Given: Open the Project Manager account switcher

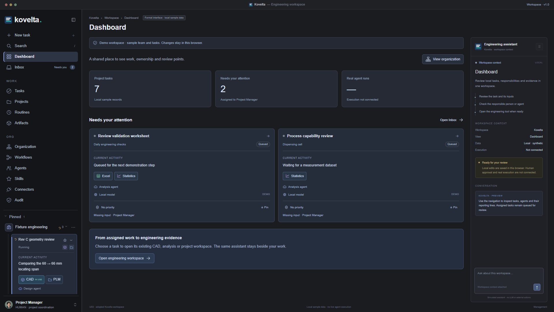Looking at the screenshot, I should [75, 305].
